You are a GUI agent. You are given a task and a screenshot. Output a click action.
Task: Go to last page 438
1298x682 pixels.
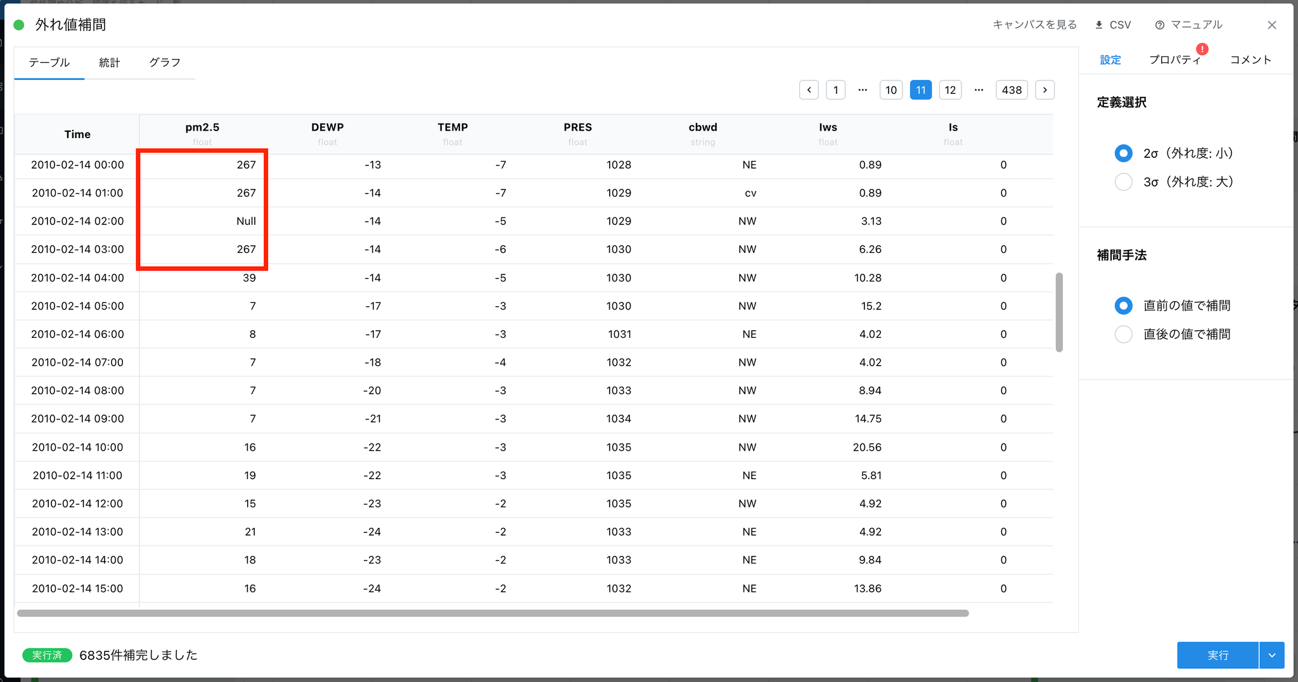coord(1012,90)
